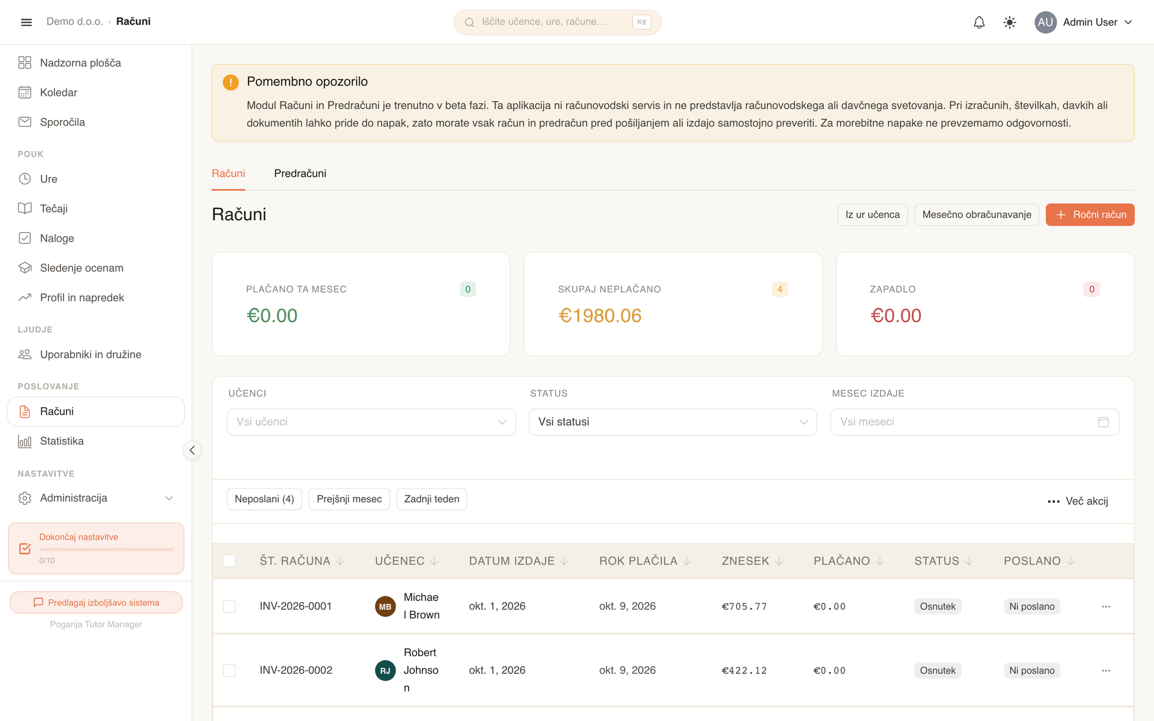Open Več akcij menu
1154x721 pixels.
(x=1078, y=501)
